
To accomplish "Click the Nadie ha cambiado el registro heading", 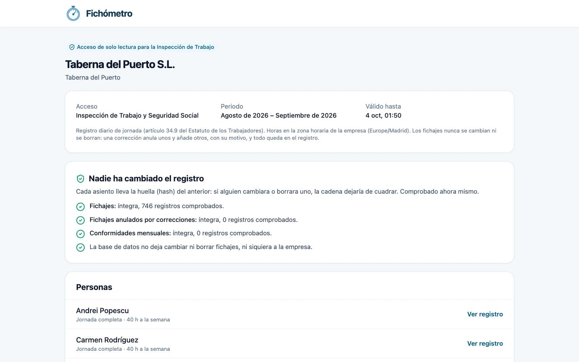I will coord(146,178).
